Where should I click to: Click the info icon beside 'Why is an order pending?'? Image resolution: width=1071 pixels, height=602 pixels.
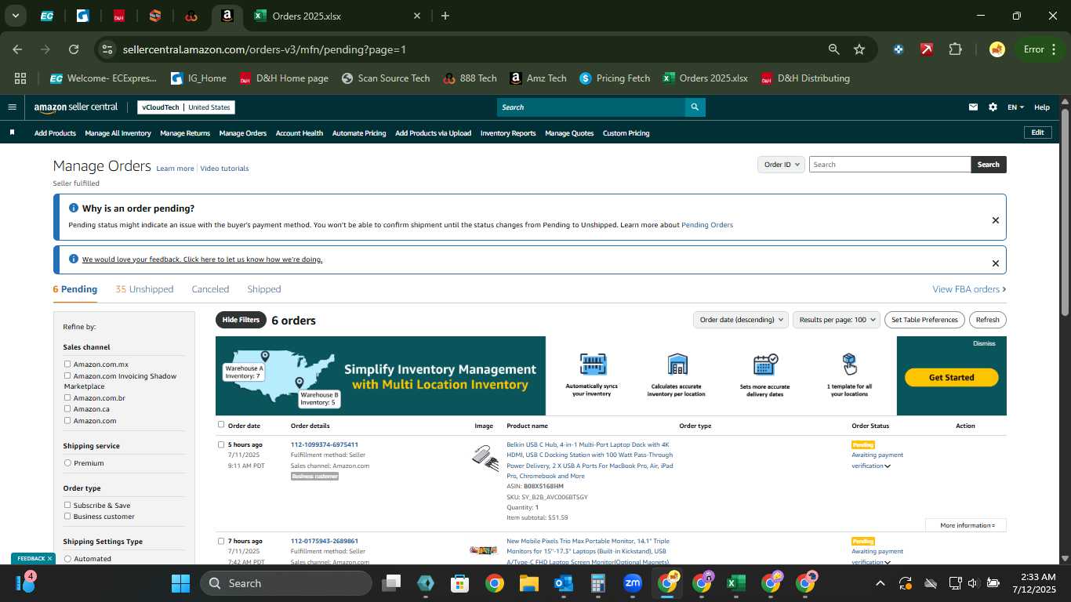[74, 208]
